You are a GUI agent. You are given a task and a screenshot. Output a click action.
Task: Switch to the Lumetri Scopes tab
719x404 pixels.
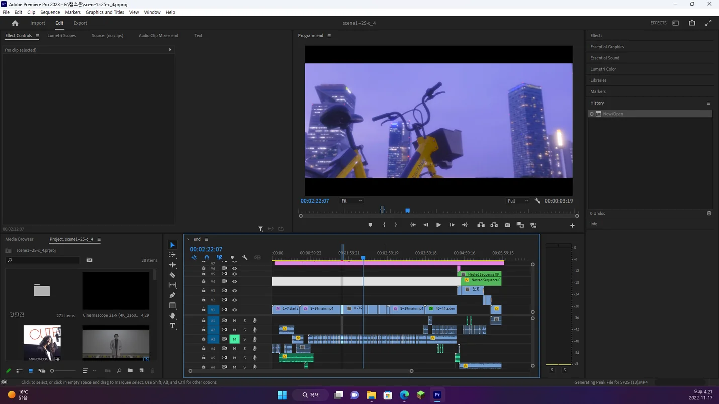click(62, 36)
